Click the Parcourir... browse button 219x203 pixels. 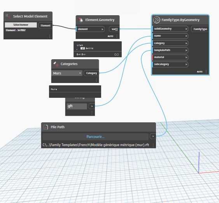[95, 136]
